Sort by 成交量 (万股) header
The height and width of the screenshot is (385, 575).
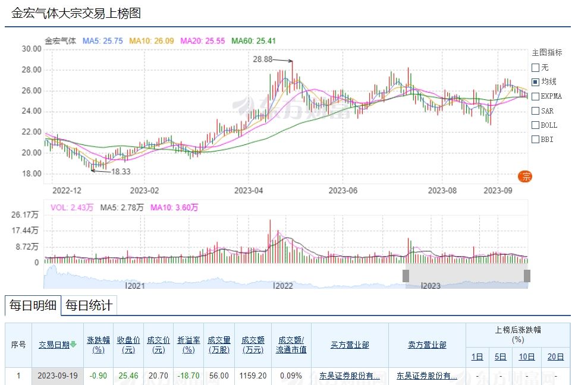tap(219, 345)
